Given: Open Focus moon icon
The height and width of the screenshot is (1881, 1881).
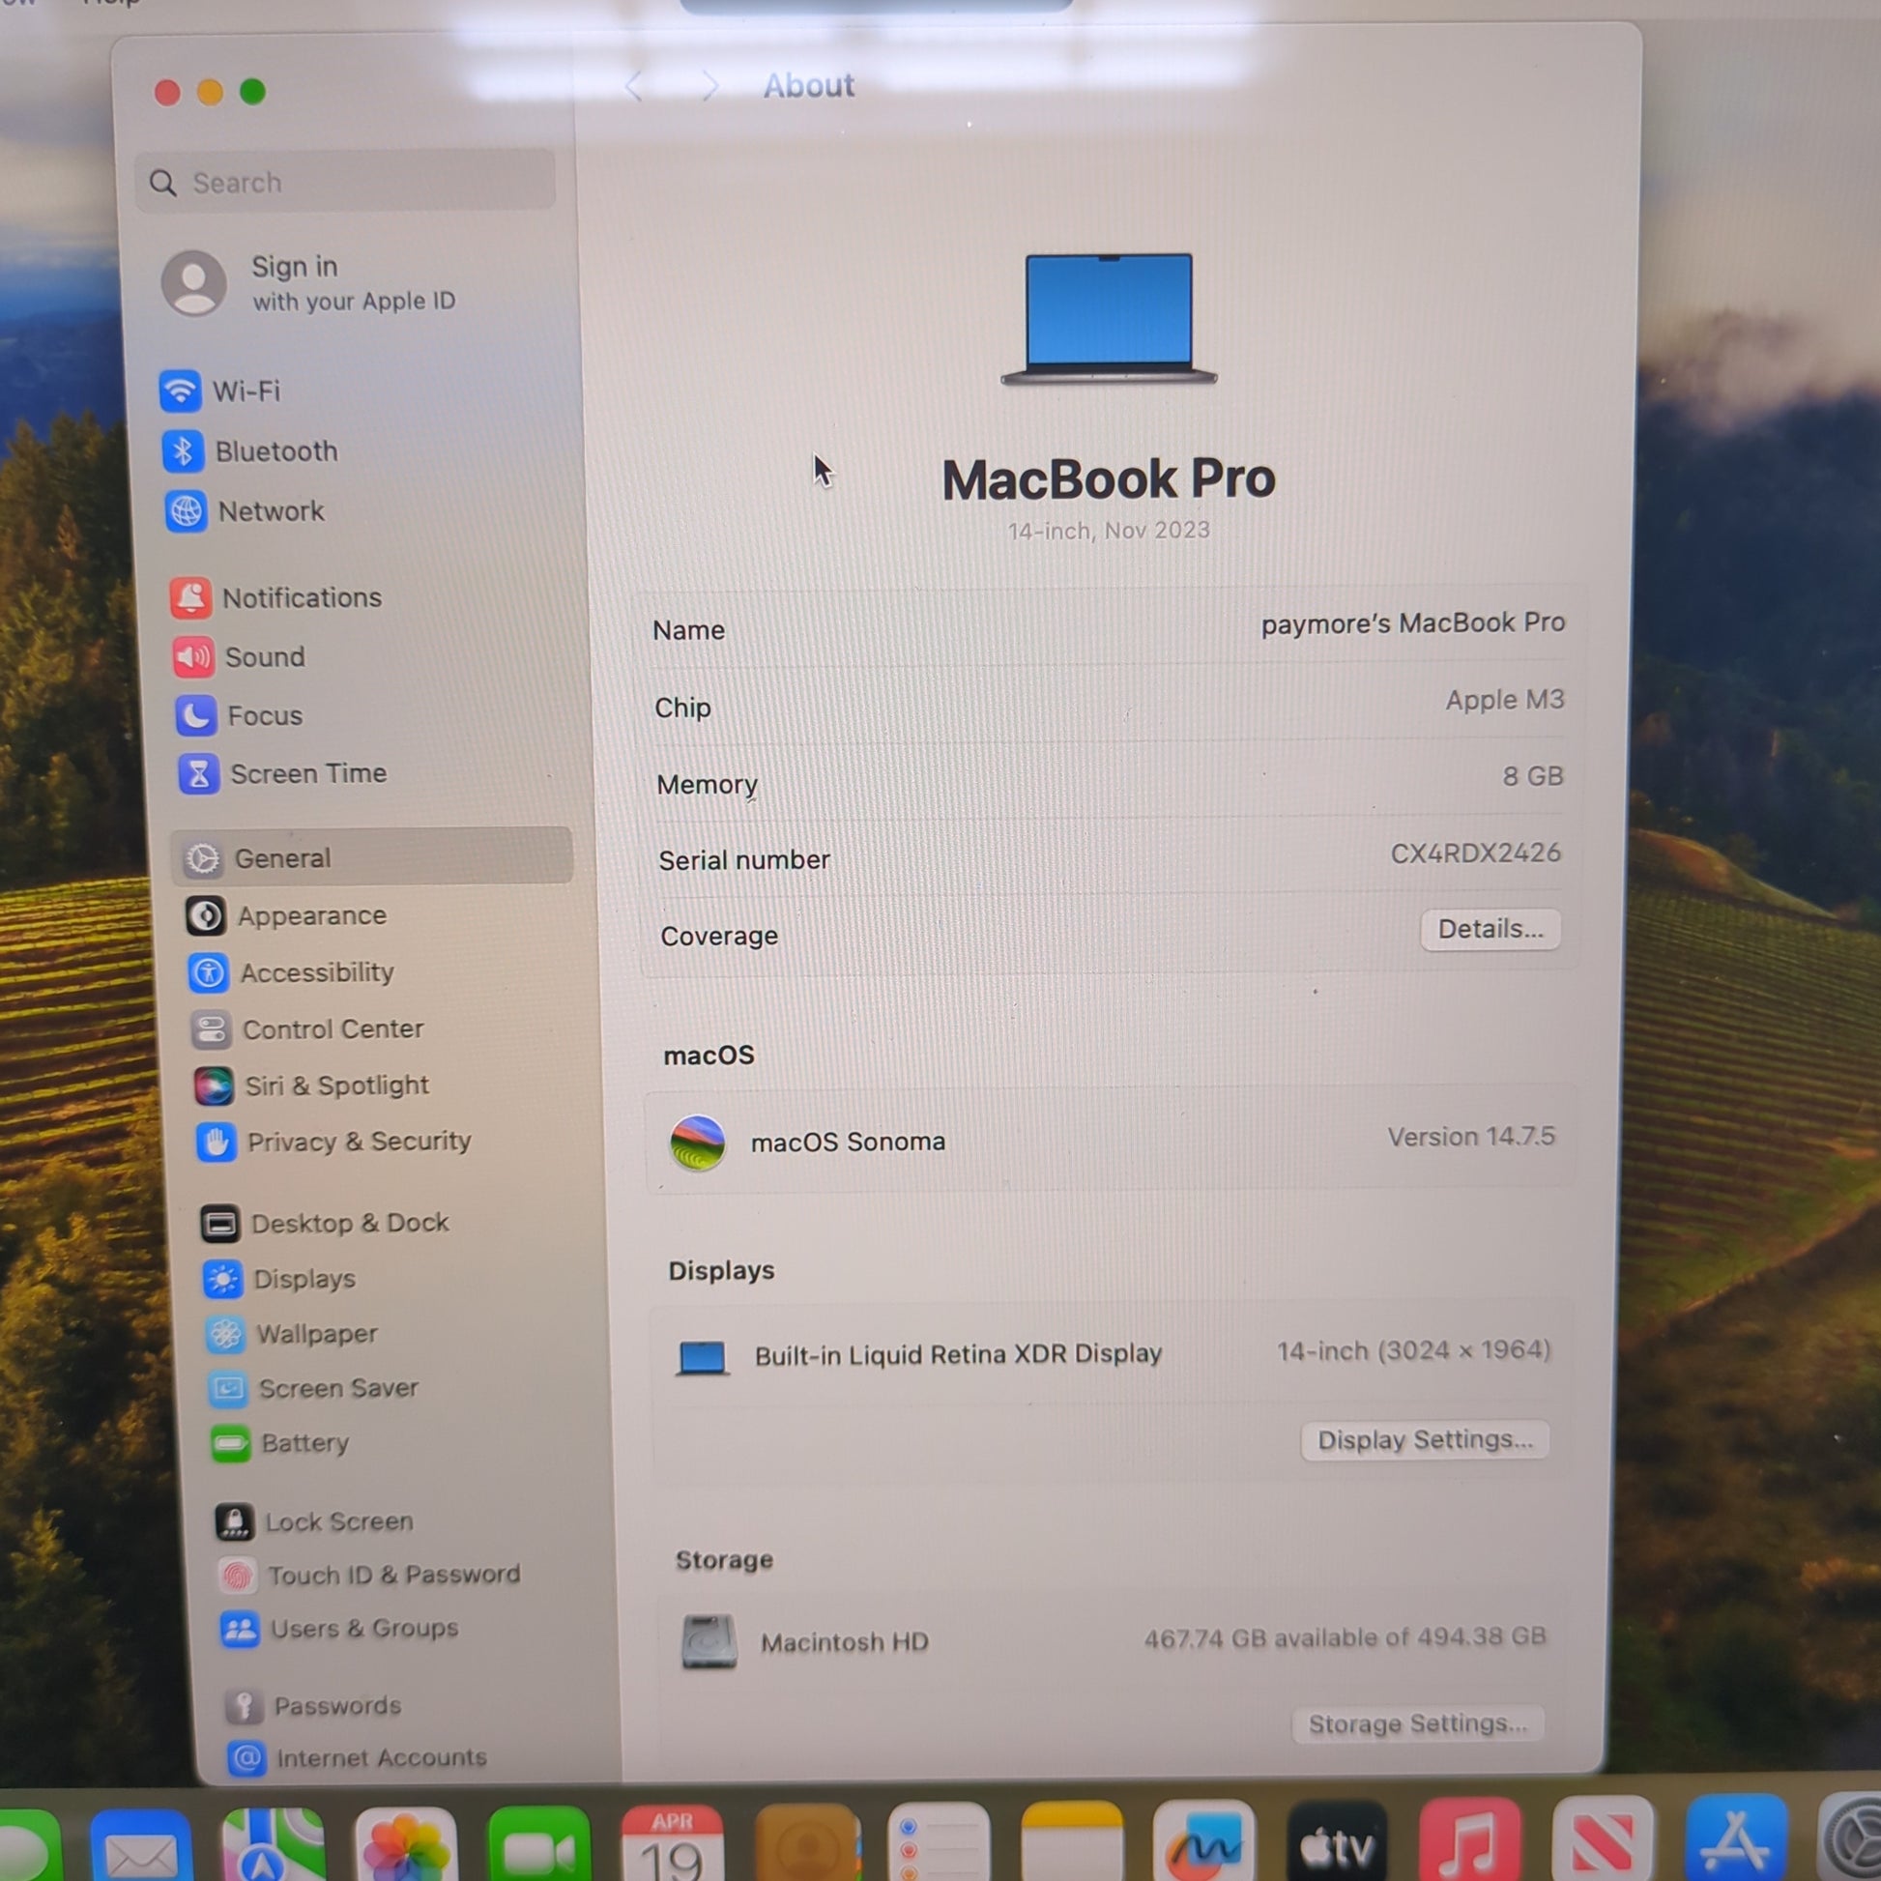Looking at the screenshot, I should pyautogui.click(x=195, y=715).
